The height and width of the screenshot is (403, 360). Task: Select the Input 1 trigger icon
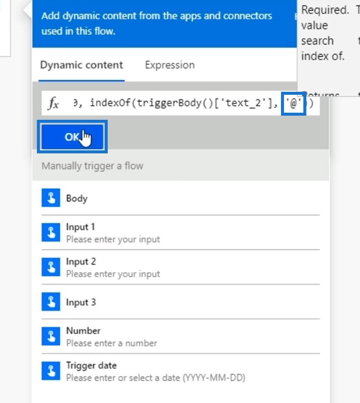(x=51, y=232)
